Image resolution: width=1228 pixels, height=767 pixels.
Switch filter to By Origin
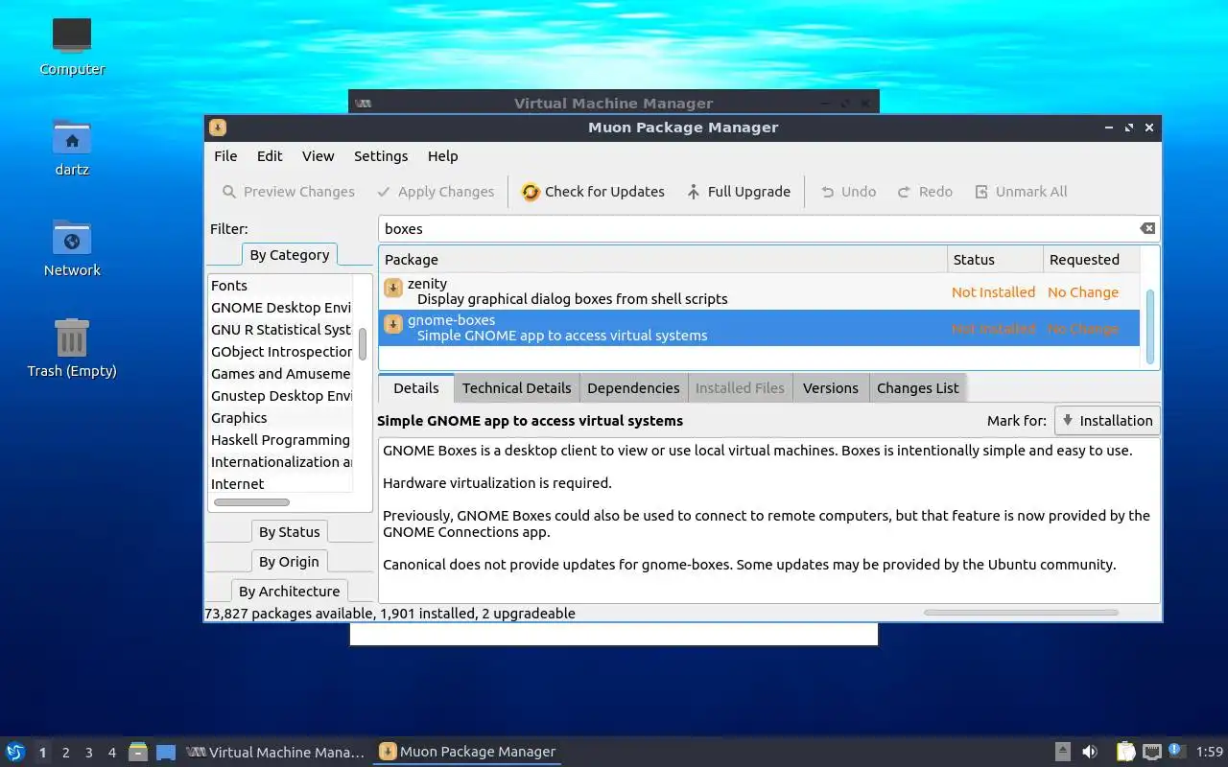coord(289,562)
